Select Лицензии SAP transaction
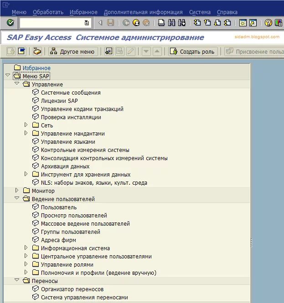Screen dimensions: 284x303 click(59, 101)
